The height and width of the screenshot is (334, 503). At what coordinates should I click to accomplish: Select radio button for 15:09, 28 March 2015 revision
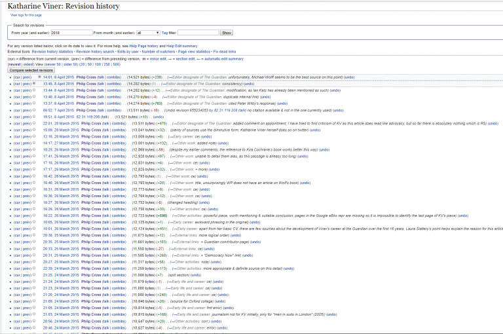pos(33,130)
